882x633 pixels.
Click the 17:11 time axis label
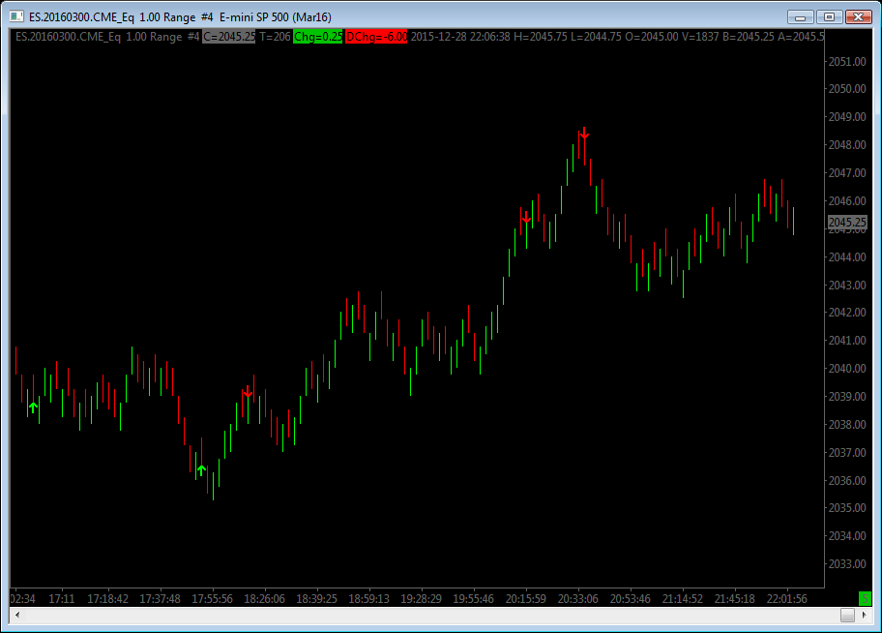tap(62, 599)
